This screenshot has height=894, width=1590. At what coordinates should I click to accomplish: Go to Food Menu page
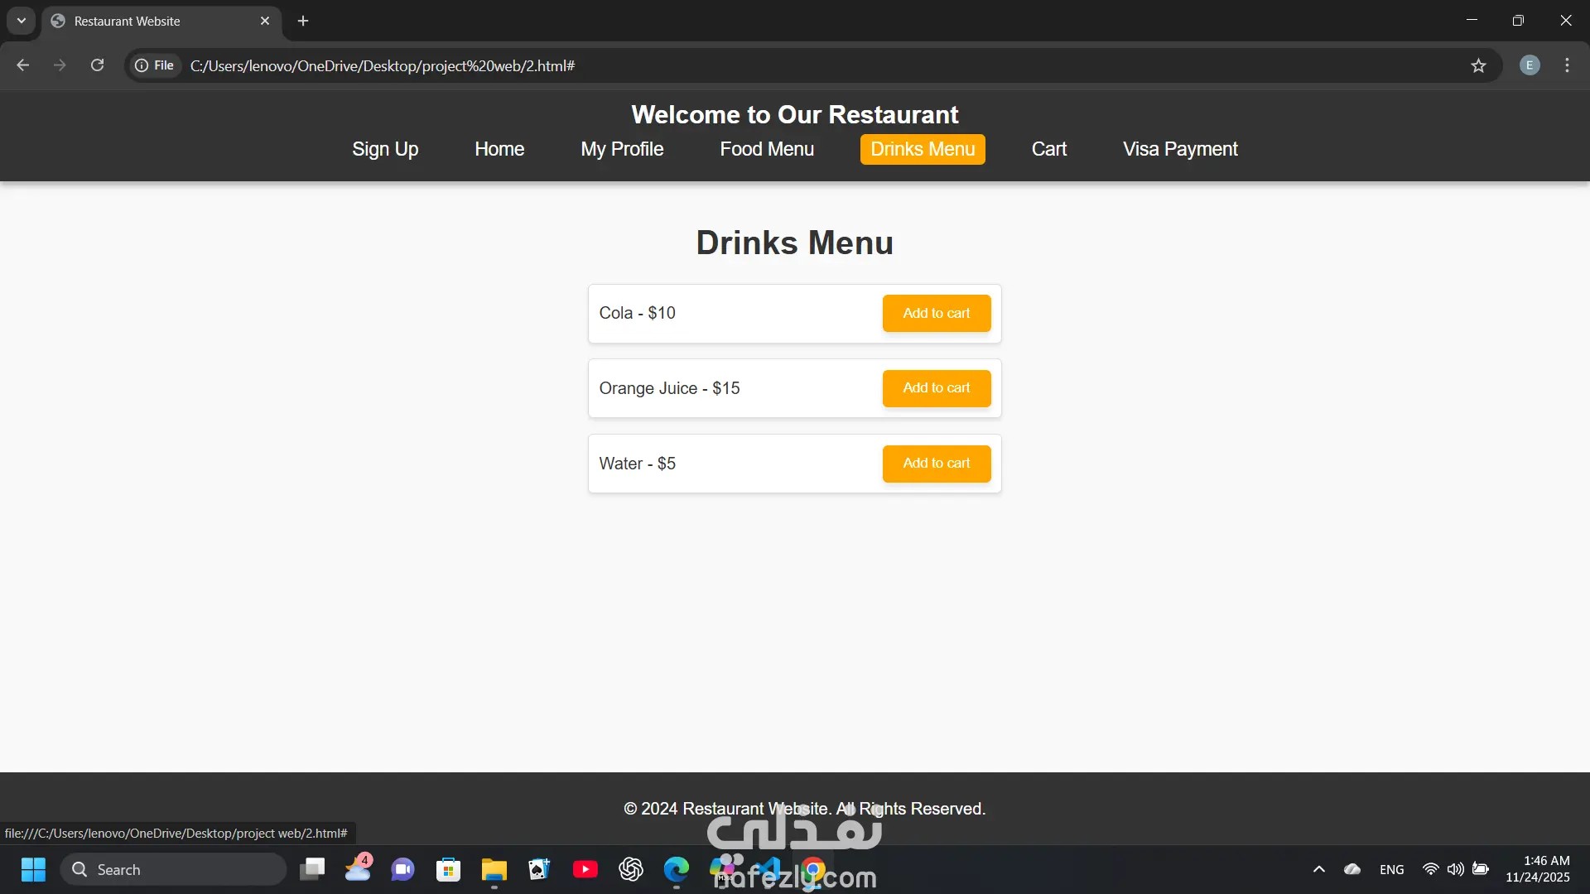point(767,150)
